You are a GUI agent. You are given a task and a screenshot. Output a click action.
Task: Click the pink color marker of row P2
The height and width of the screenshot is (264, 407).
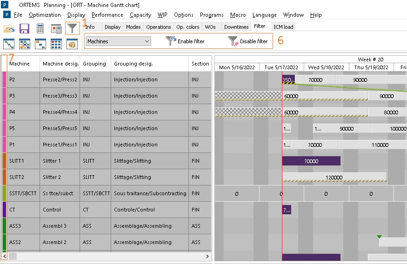4,79
